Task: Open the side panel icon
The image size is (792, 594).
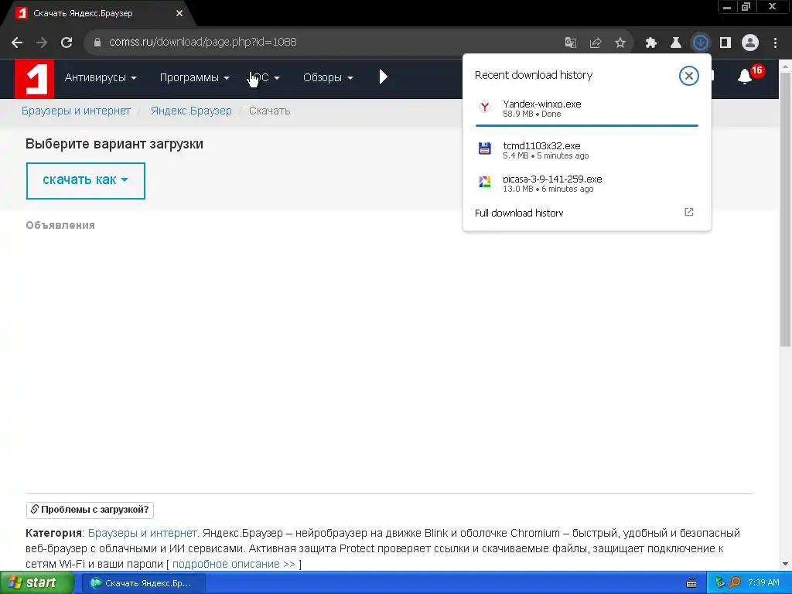Action: pyautogui.click(x=725, y=43)
